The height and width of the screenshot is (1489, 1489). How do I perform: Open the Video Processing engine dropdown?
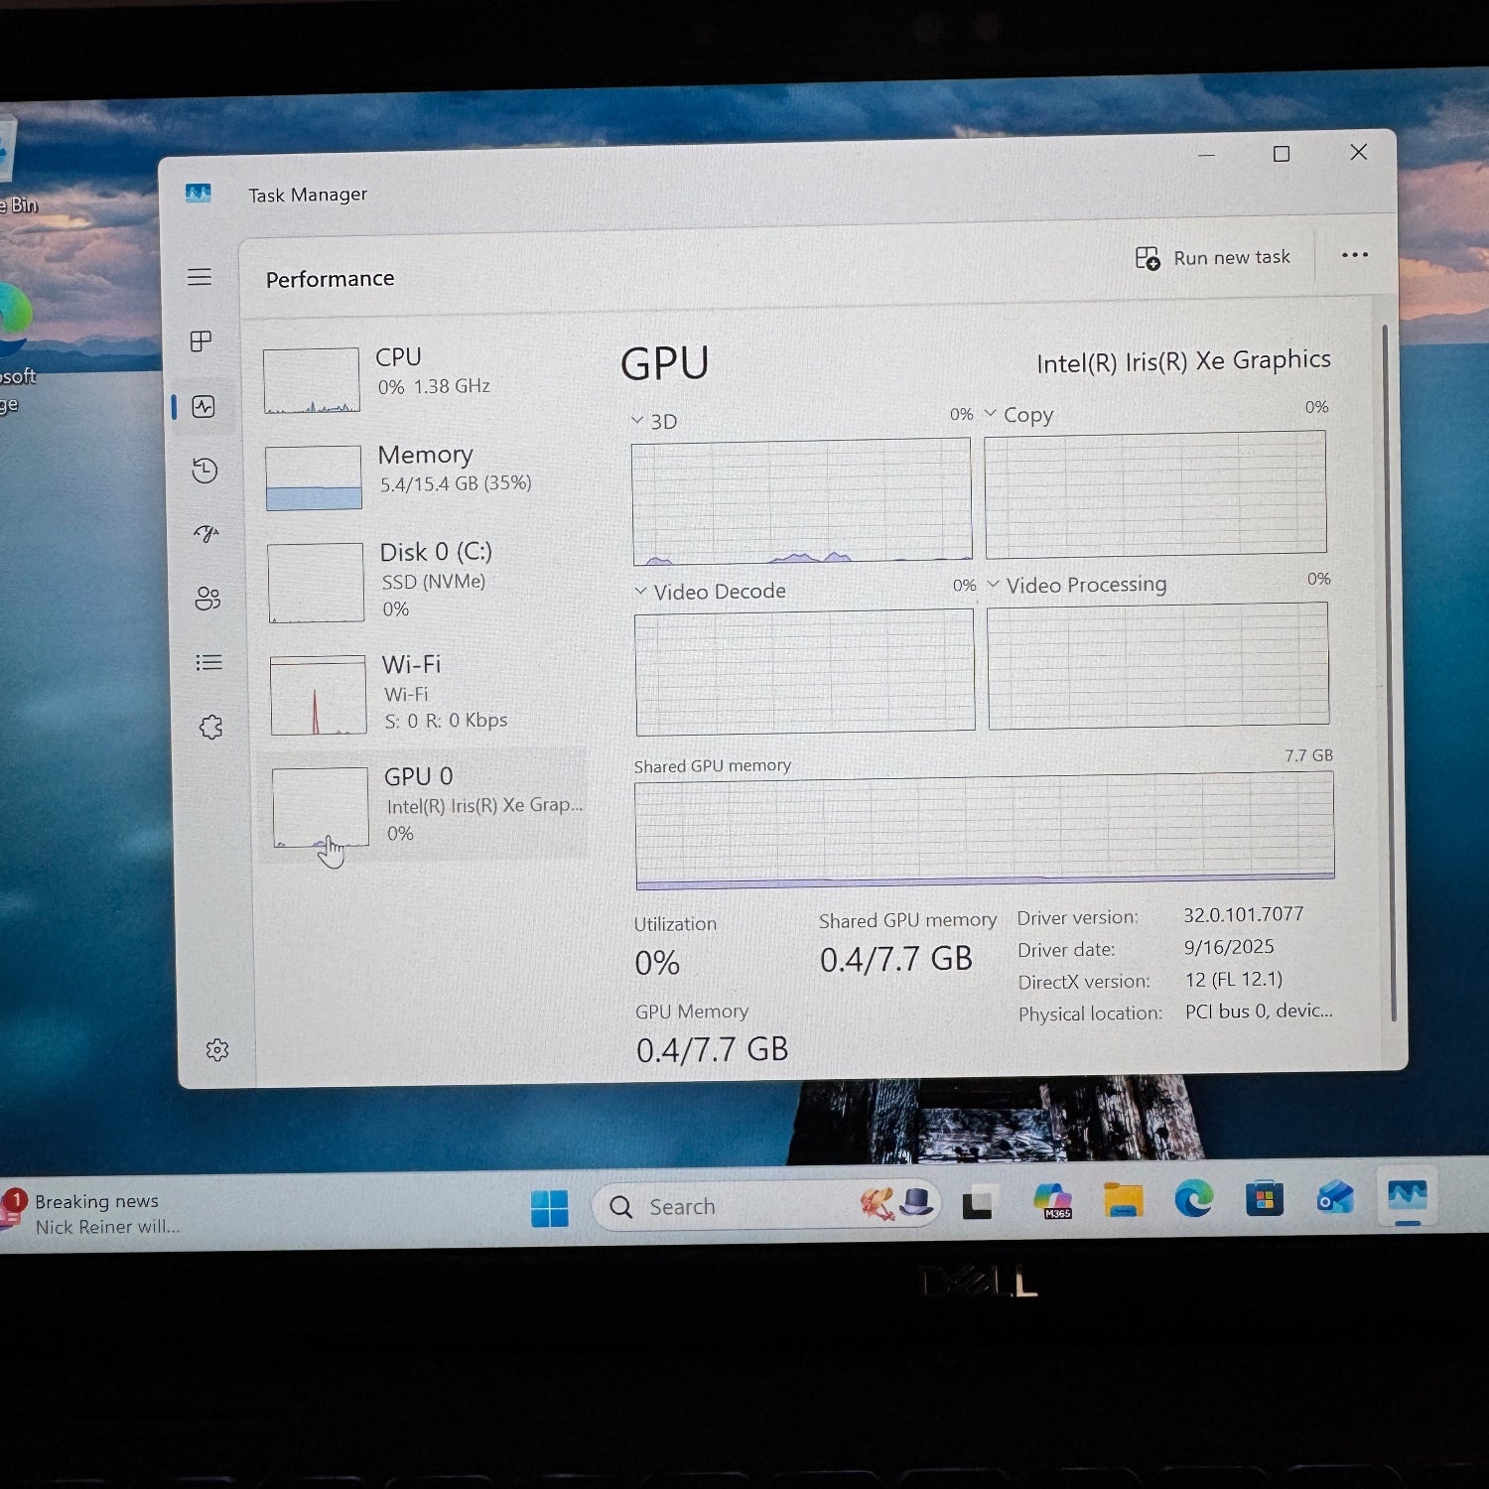[x=1077, y=586]
